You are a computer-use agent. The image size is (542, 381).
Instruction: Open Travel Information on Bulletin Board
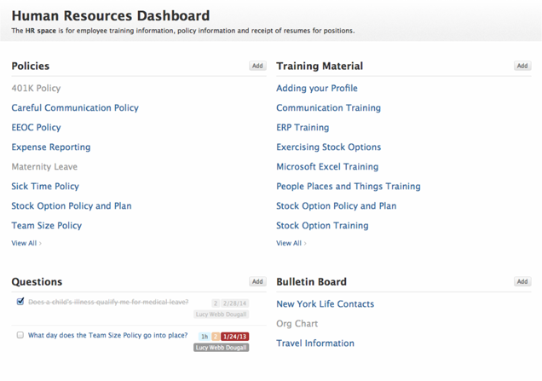click(315, 343)
